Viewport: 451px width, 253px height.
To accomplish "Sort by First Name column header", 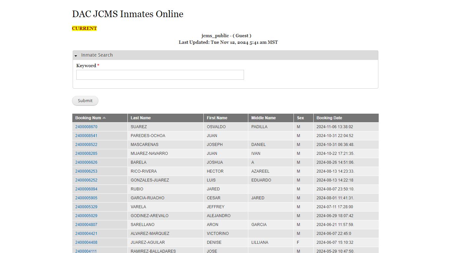I will [x=217, y=118].
